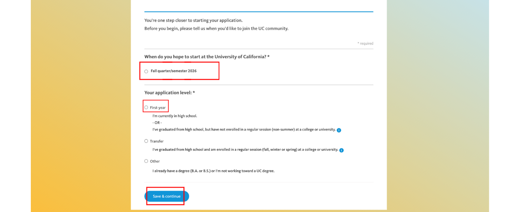Click the 'Fall quarter/semester 2026' label text
Screen dimensions: 520x212
(x=174, y=71)
